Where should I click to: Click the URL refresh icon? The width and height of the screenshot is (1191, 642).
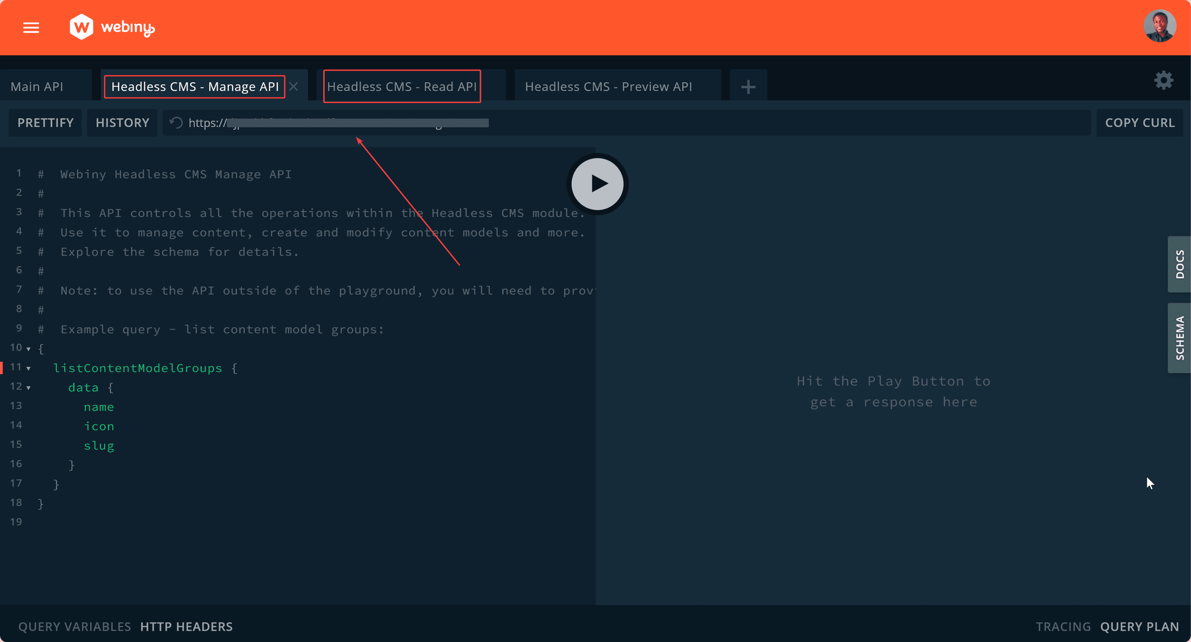[x=175, y=123]
